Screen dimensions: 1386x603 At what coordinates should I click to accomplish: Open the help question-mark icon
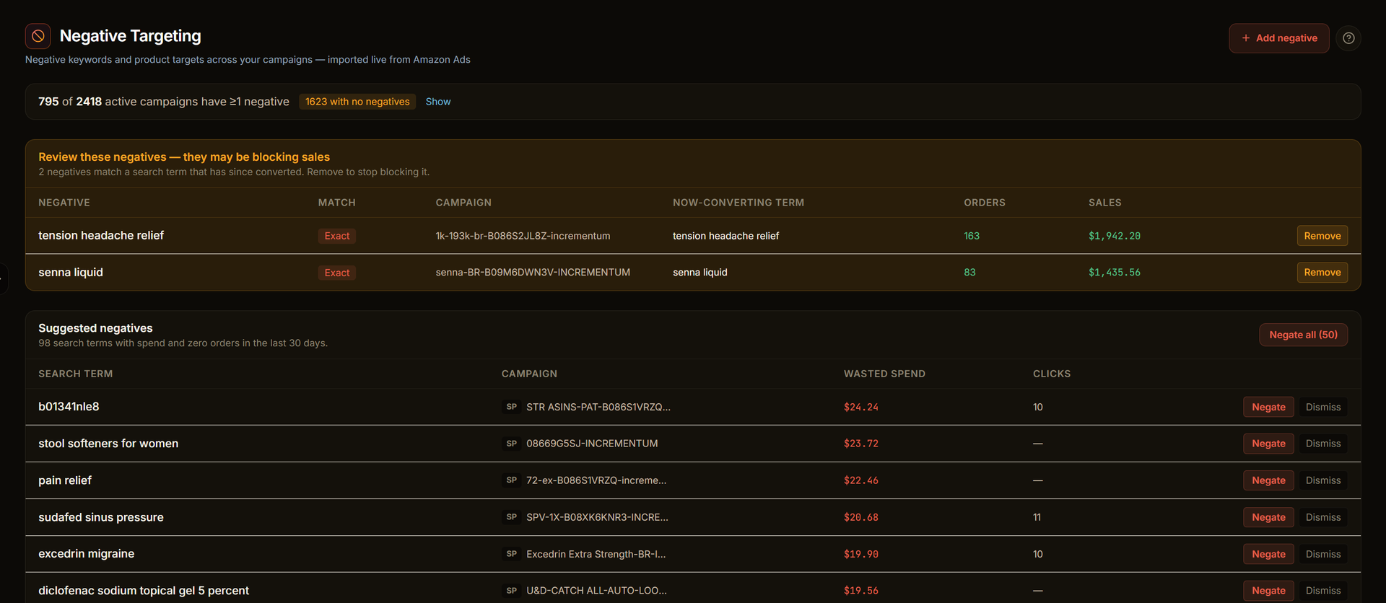(1348, 38)
